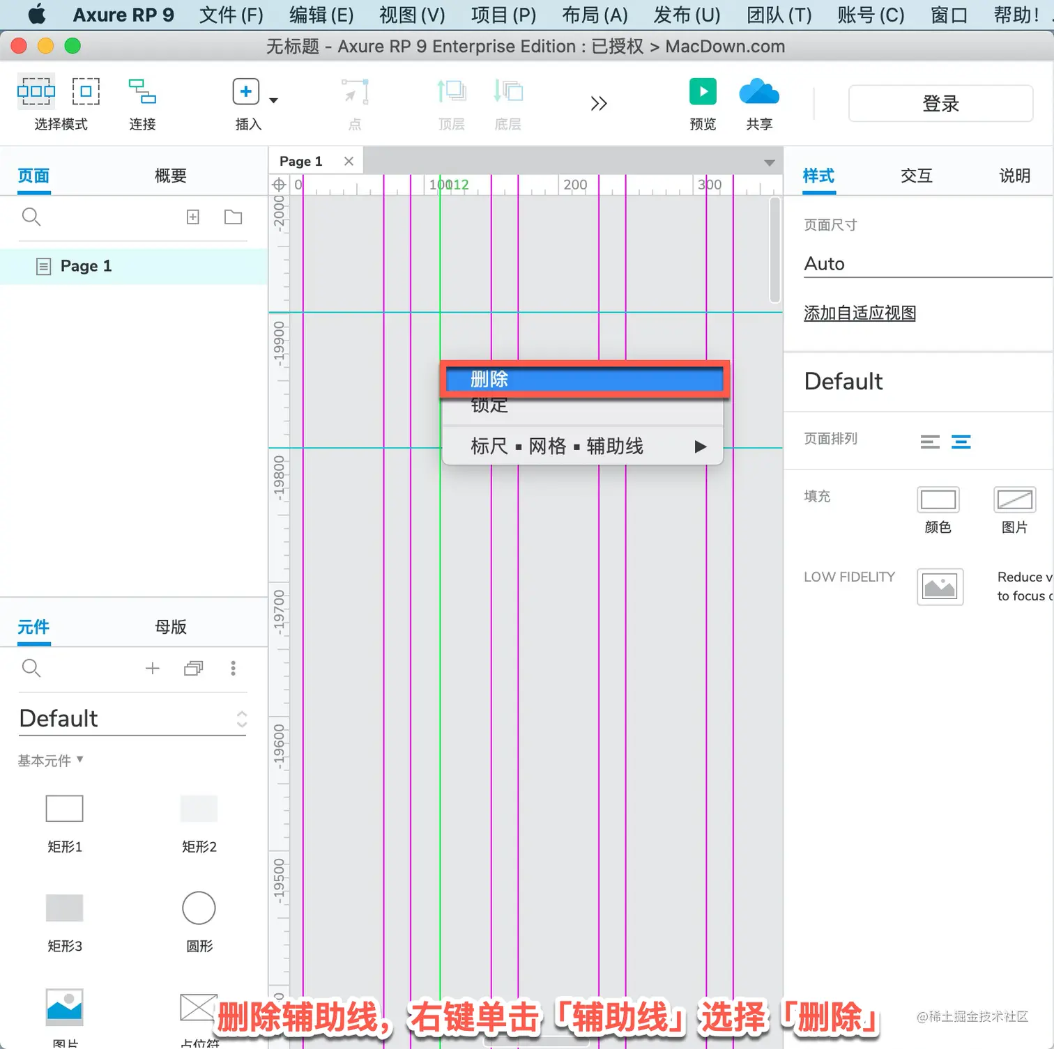Open the 团队 (T) menu

(779, 15)
